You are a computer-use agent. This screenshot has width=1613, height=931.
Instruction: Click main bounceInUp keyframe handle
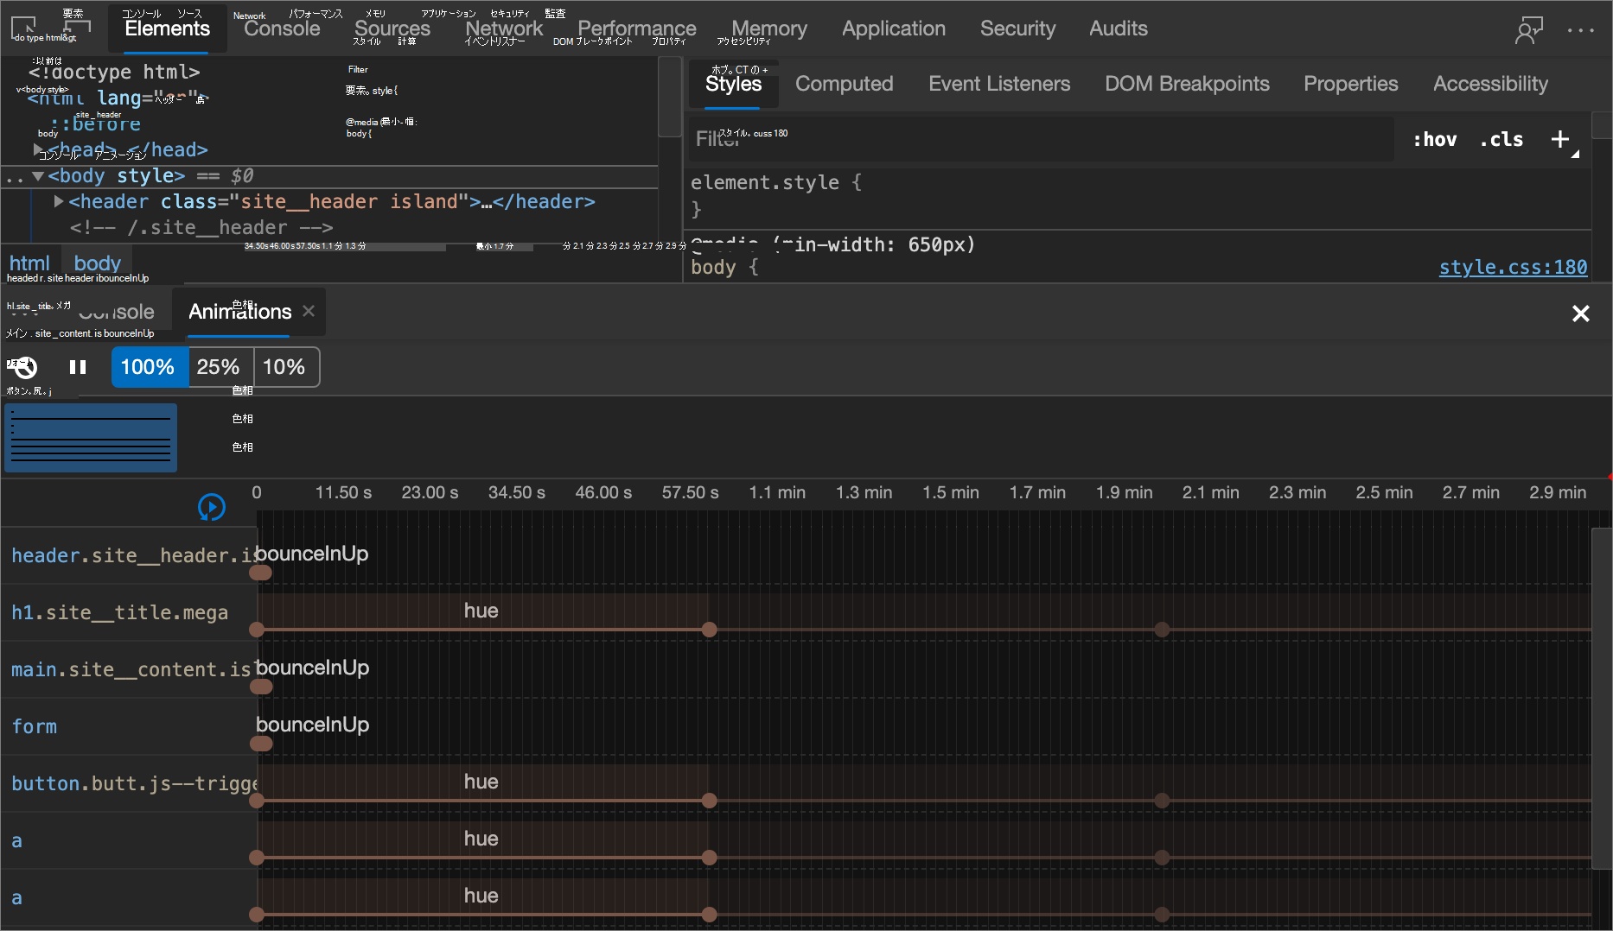[x=261, y=687]
